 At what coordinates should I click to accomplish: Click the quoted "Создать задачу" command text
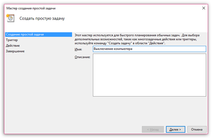point(120,43)
